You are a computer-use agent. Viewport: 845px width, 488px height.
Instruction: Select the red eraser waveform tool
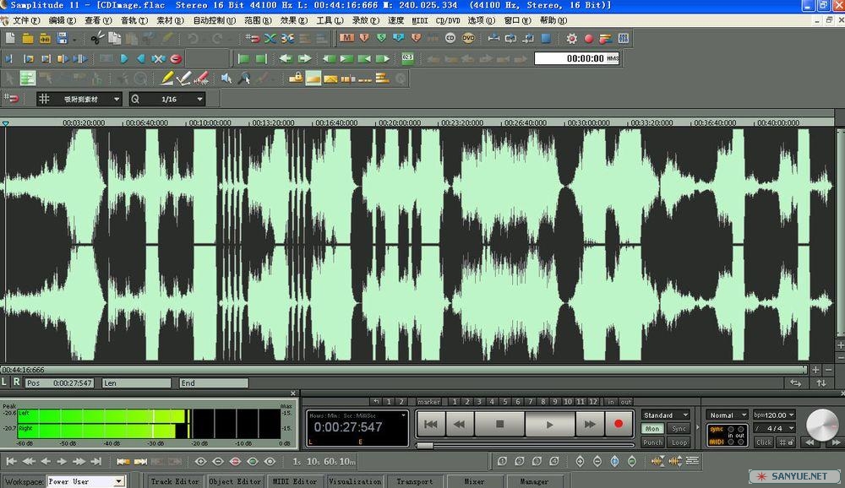click(202, 79)
